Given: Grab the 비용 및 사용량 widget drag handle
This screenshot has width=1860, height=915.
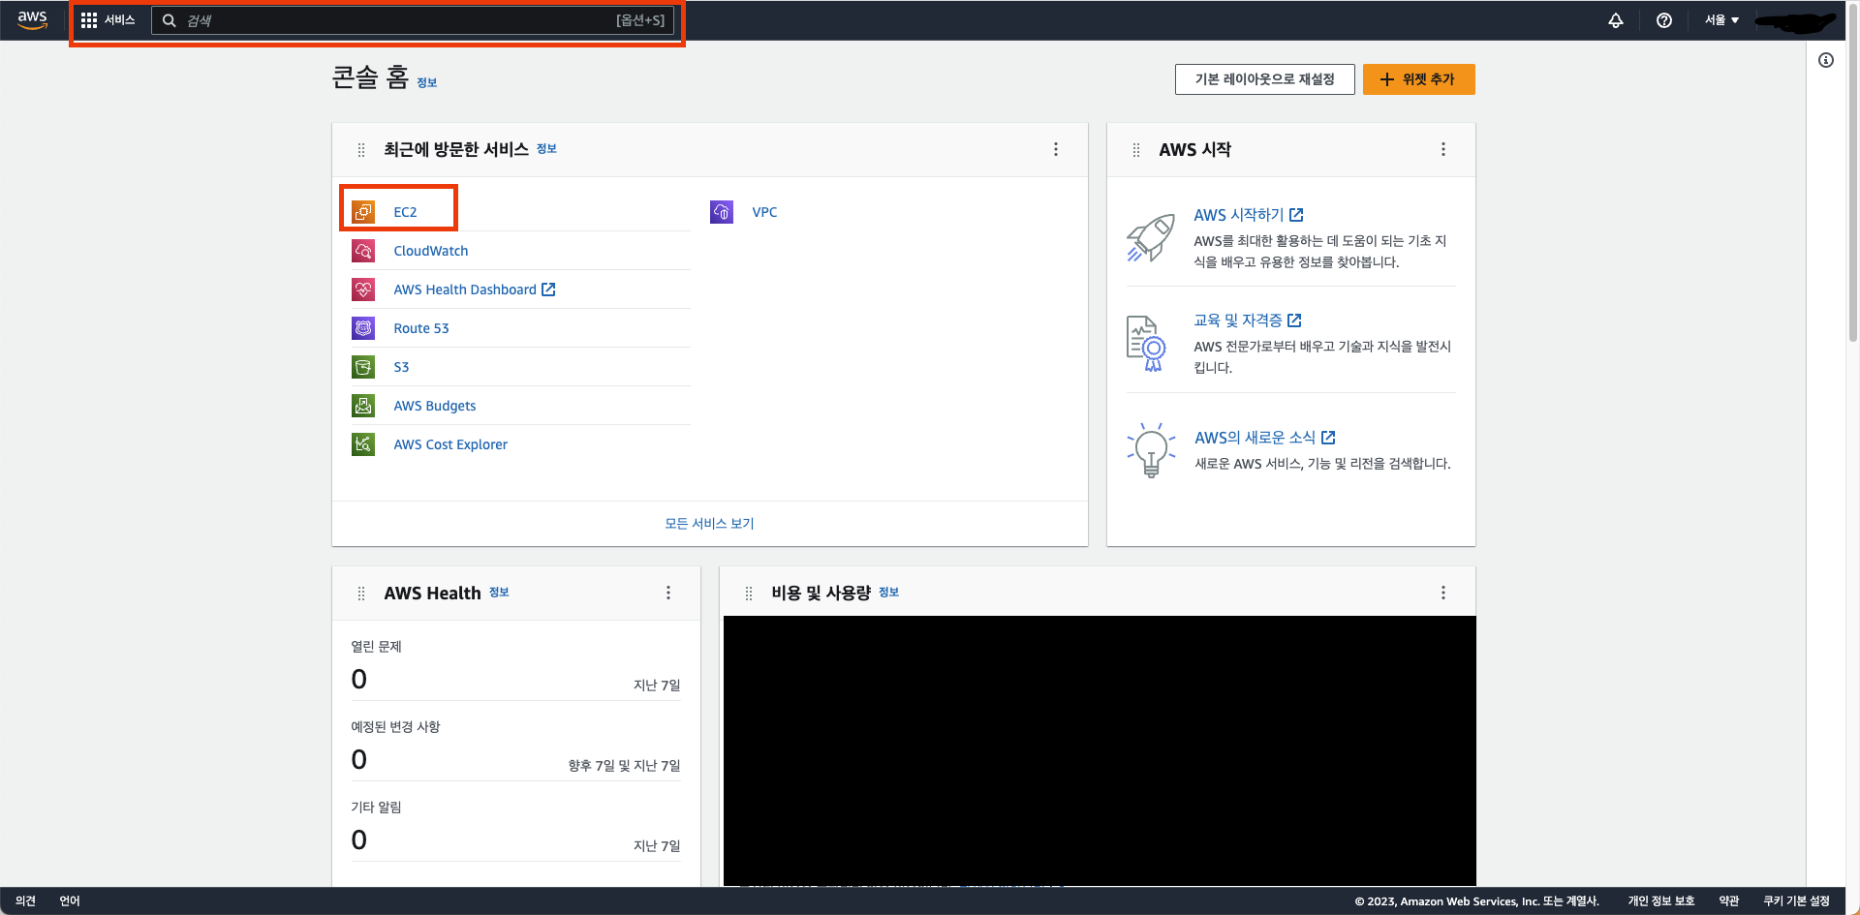Looking at the screenshot, I should coord(749,594).
